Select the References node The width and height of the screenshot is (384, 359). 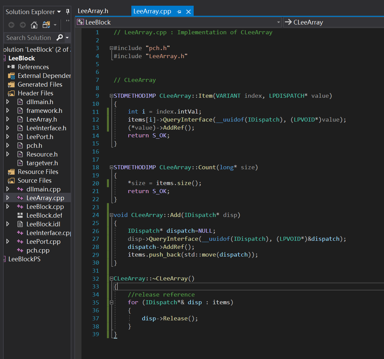coord(33,67)
